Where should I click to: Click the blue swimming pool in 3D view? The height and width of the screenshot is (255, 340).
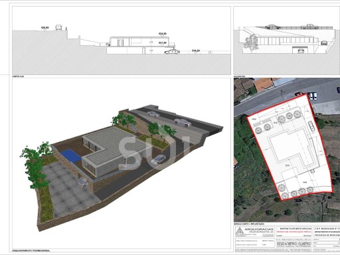tap(71, 155)
